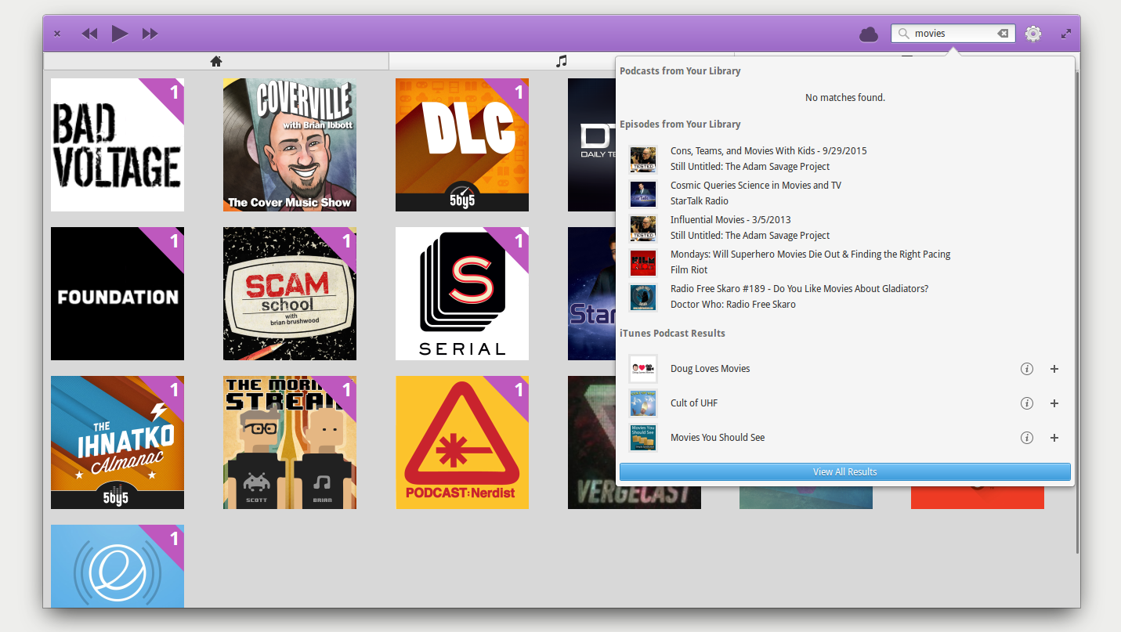
Task: Click the rewind playback button
Action: click(x=89, y=34)
